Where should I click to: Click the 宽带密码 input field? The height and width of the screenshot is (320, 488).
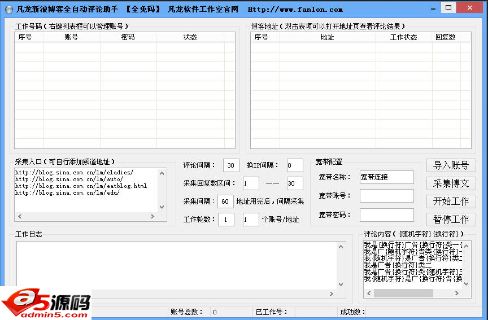(387, 215)
